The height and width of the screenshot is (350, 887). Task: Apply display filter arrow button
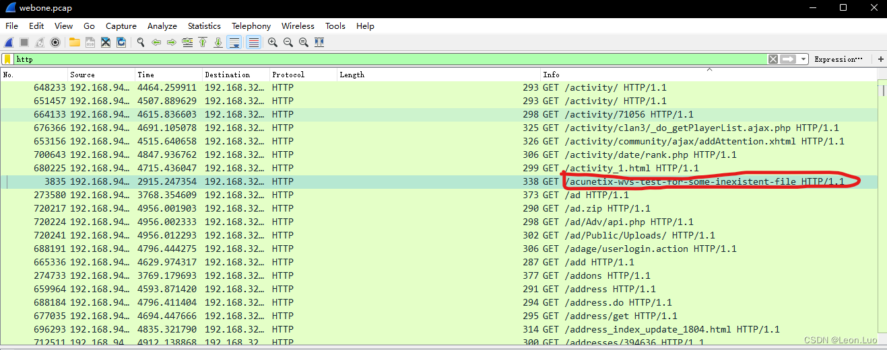788,59
